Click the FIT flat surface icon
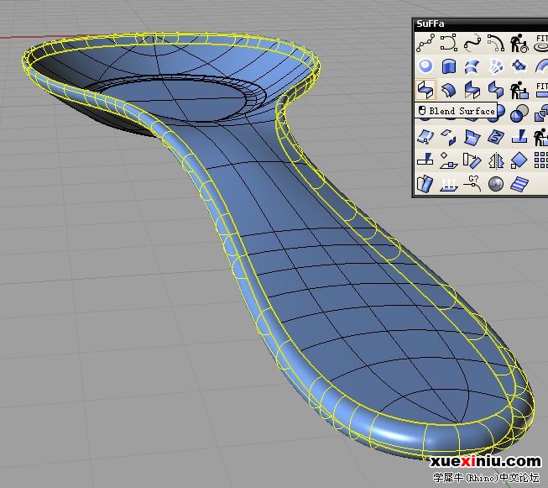This screenshot has width=548, height=488. click(x=541, y=90)
